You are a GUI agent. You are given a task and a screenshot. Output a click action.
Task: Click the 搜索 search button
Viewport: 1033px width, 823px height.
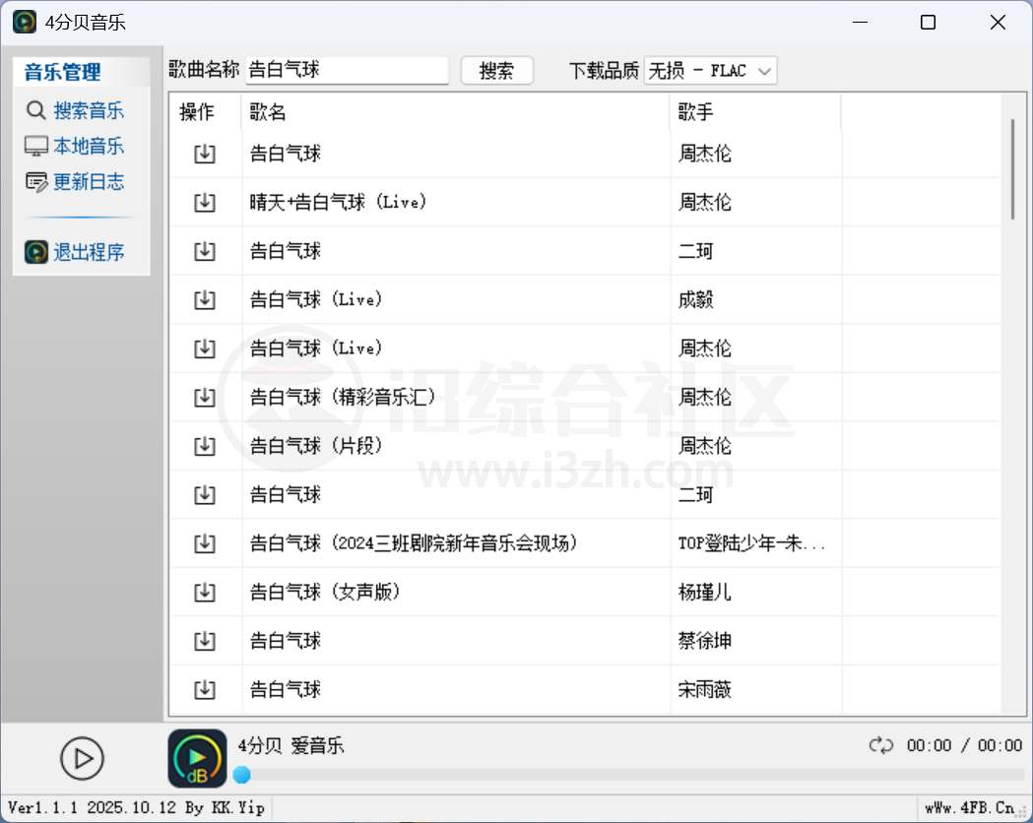(x=497, y=70)
